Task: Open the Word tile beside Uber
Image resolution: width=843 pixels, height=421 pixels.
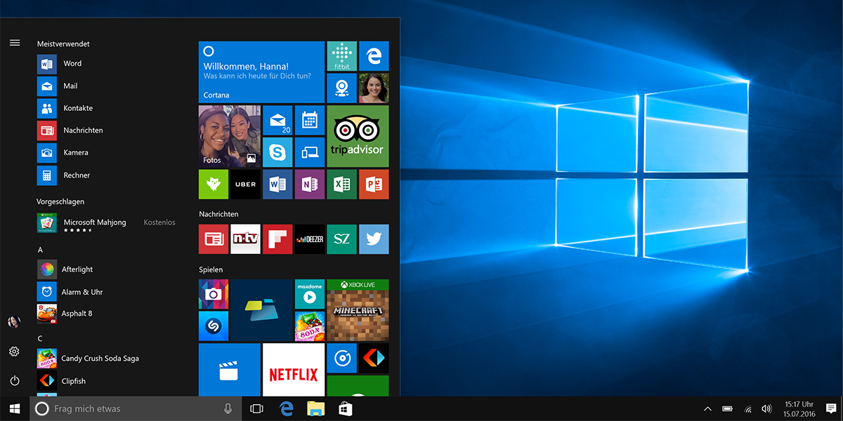Action: pos(277,185)
